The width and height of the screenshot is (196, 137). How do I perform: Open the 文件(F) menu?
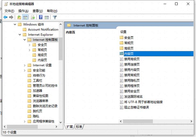coord(9,11)
